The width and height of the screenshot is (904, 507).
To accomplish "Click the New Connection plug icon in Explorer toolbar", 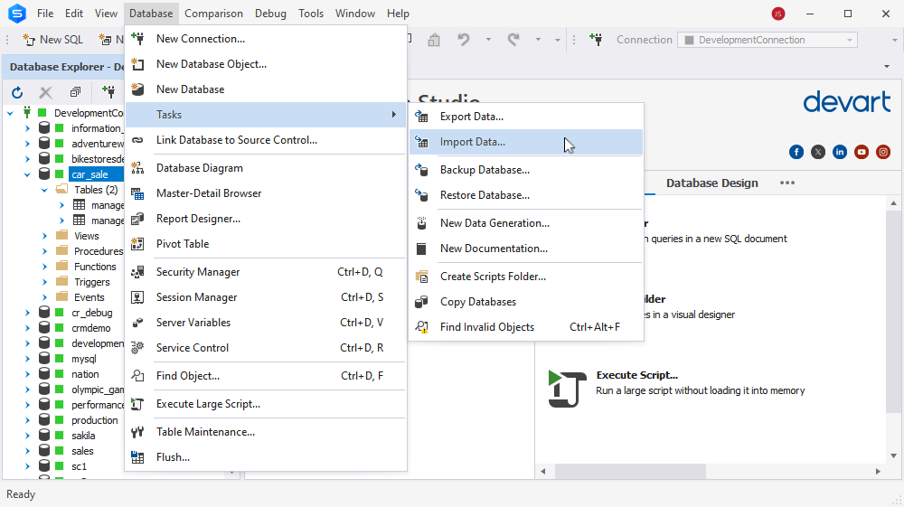I will [108, 91].
